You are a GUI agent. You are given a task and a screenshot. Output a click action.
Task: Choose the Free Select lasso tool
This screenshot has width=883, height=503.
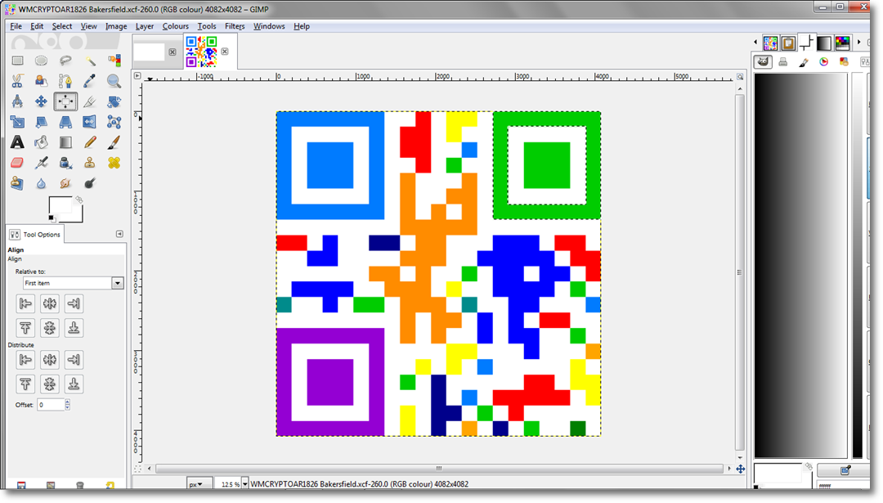pyautogui.click(x=65, y=61)
